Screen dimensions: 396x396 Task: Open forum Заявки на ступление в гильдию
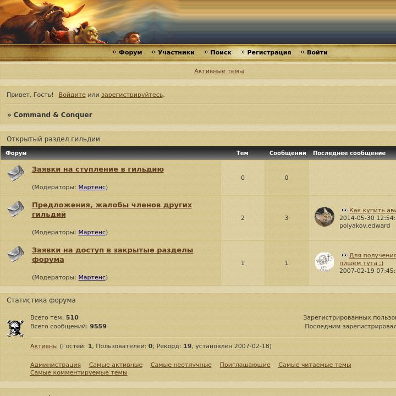click(98, 169)
